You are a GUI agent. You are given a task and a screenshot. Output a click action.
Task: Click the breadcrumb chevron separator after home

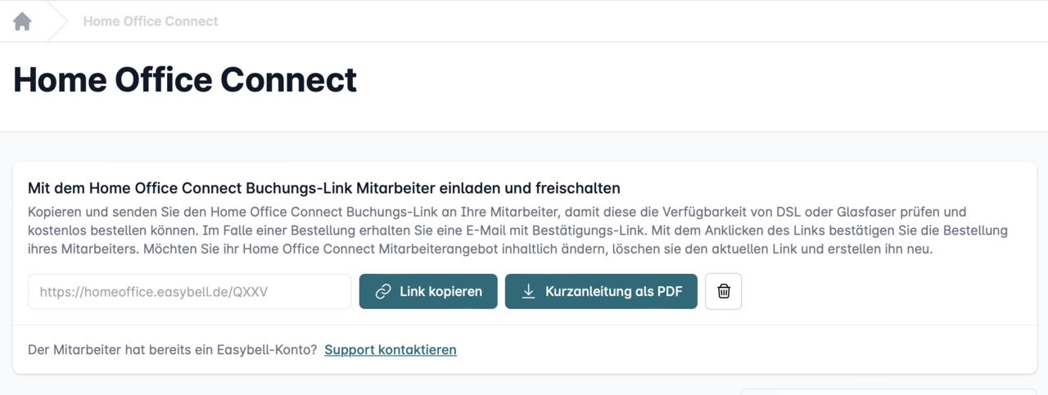(x=57, y=21)
